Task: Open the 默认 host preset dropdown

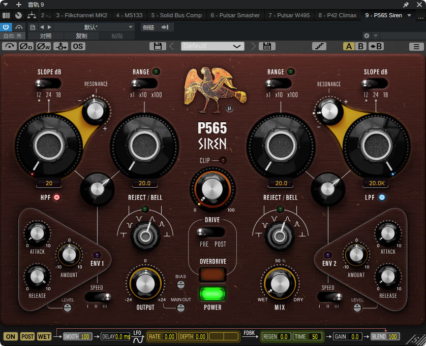Action: 94,27
